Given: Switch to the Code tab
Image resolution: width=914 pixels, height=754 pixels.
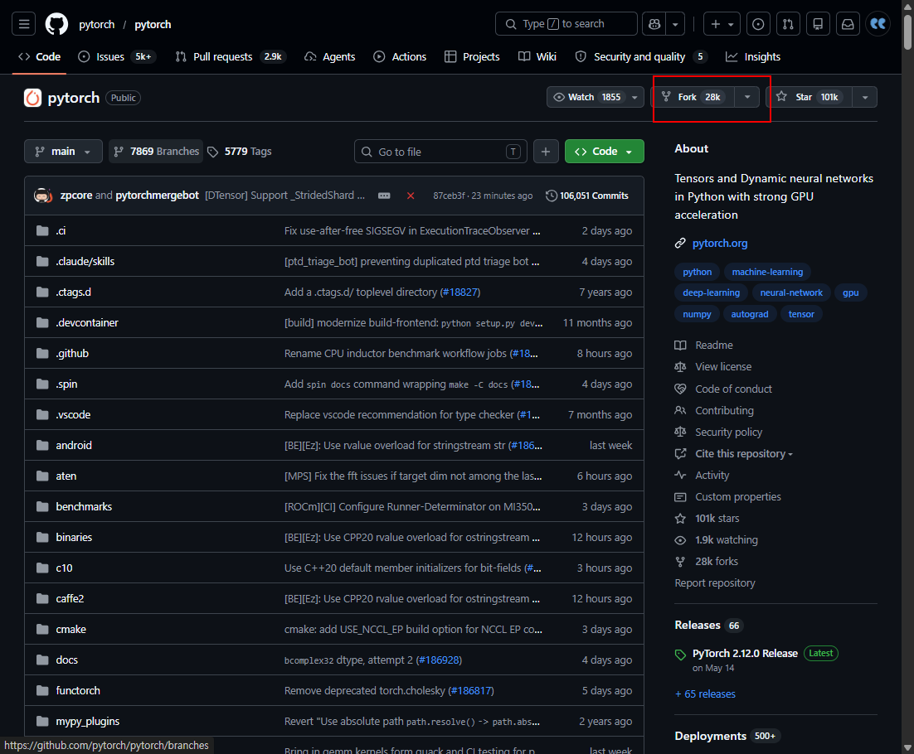Looking at the screenshot, I should point(40,56).
